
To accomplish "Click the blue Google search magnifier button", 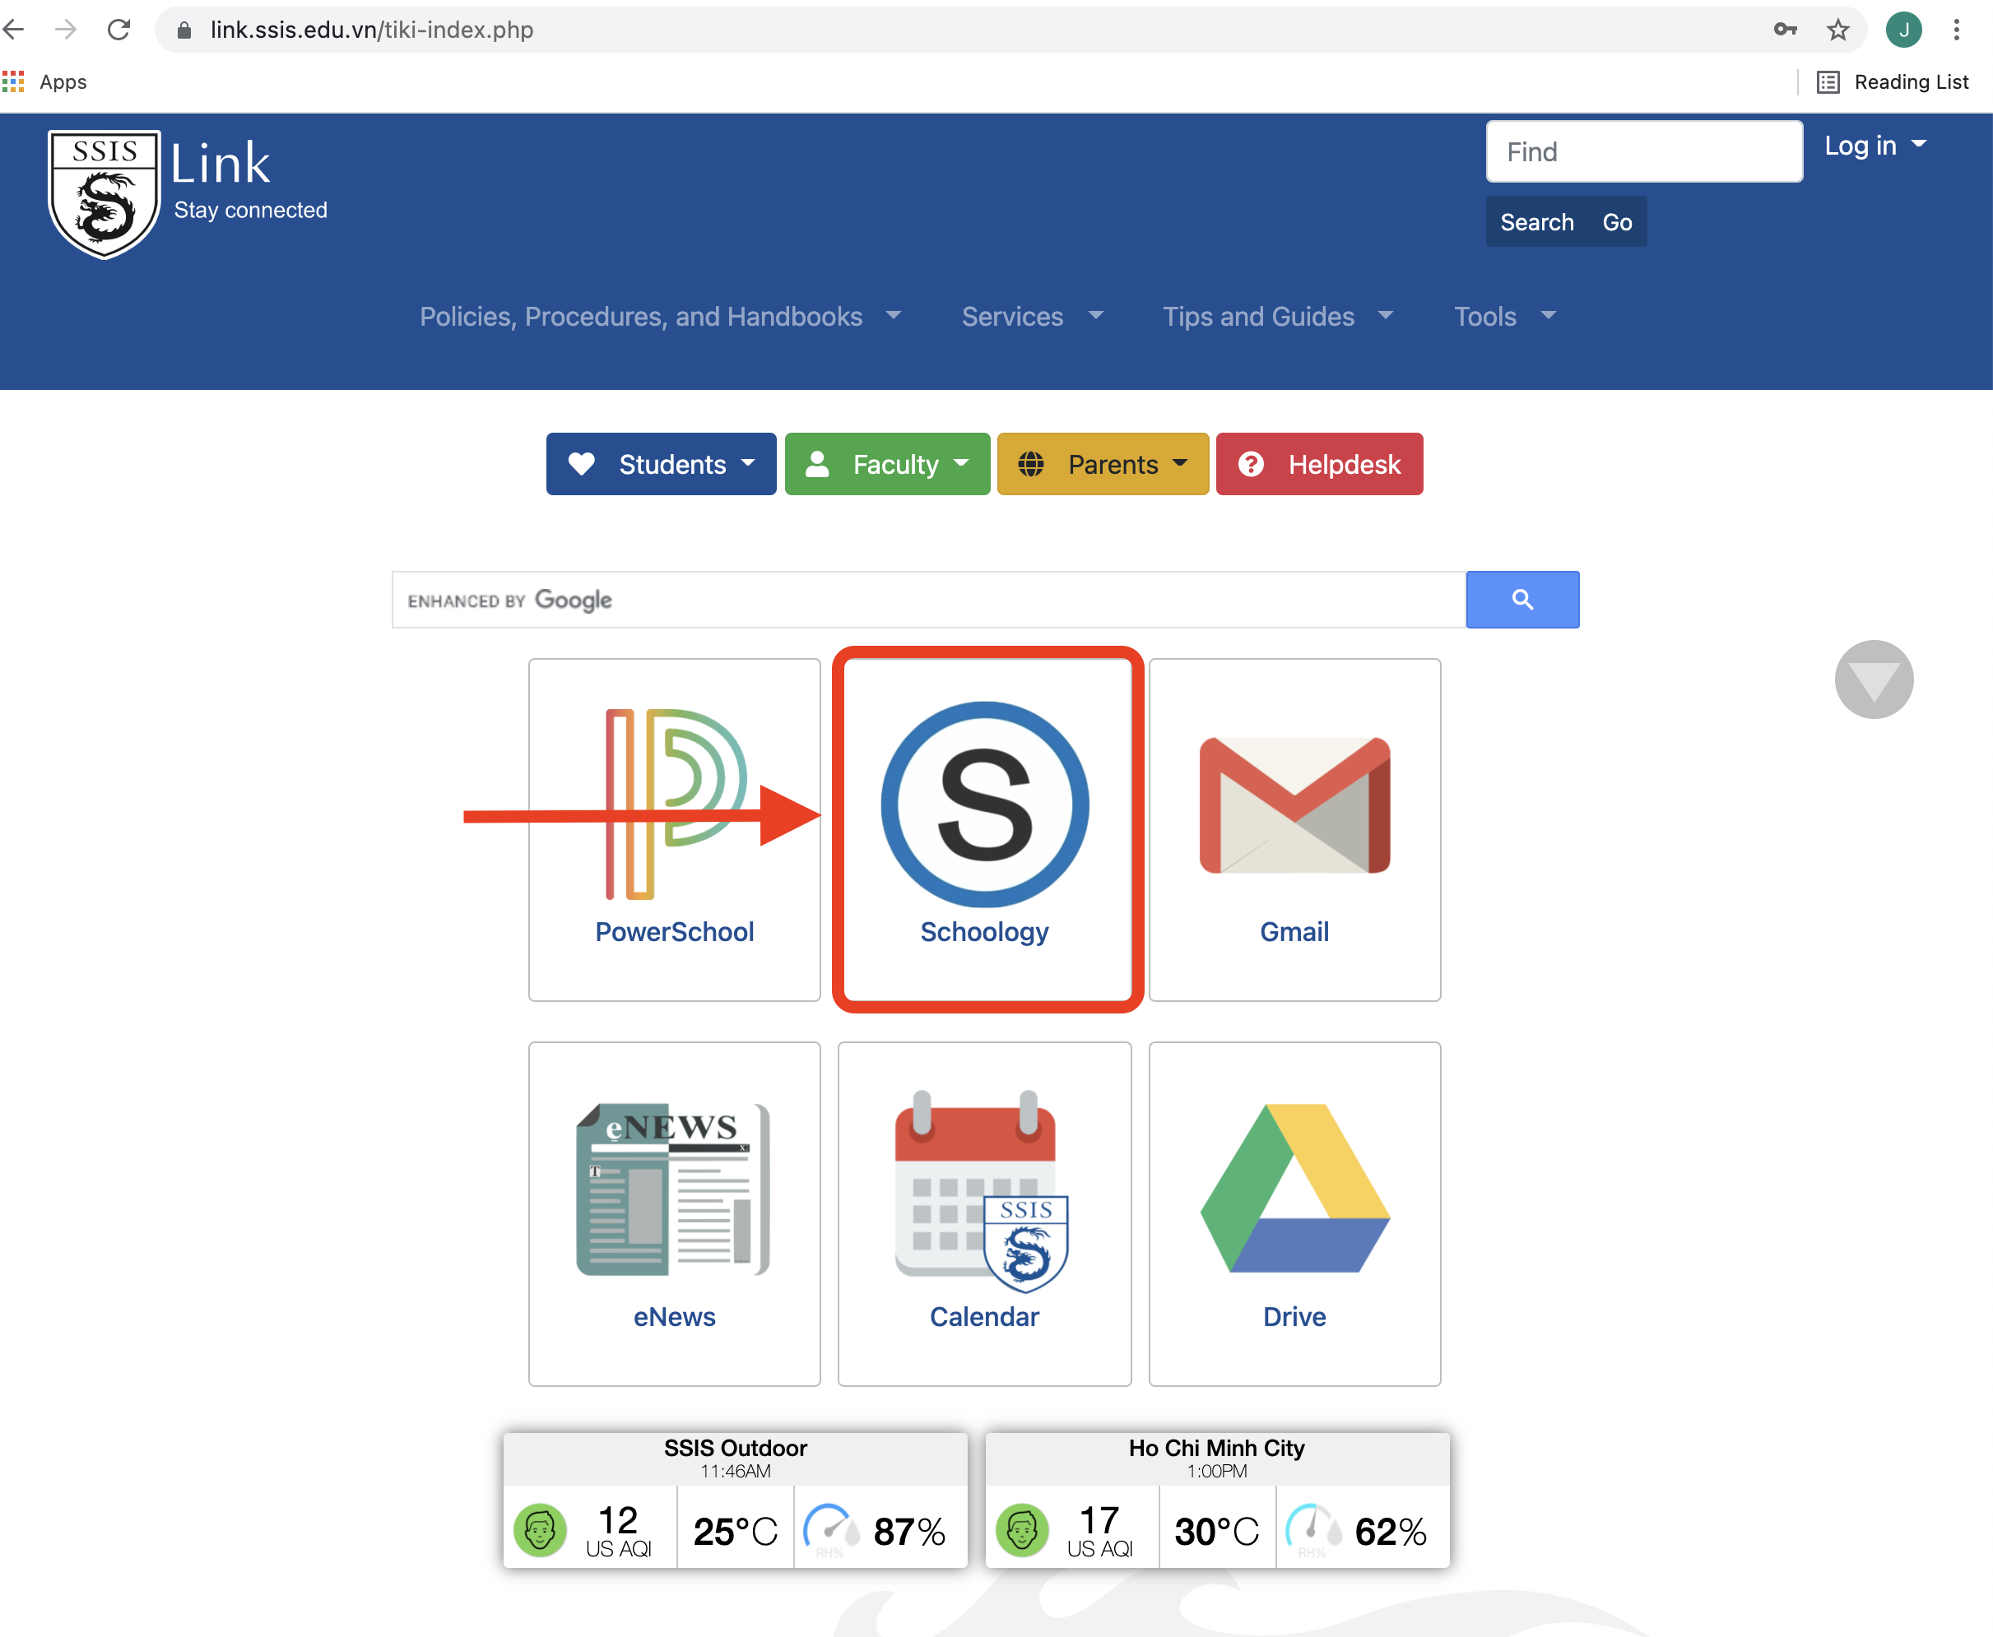I will point(1521,600).
